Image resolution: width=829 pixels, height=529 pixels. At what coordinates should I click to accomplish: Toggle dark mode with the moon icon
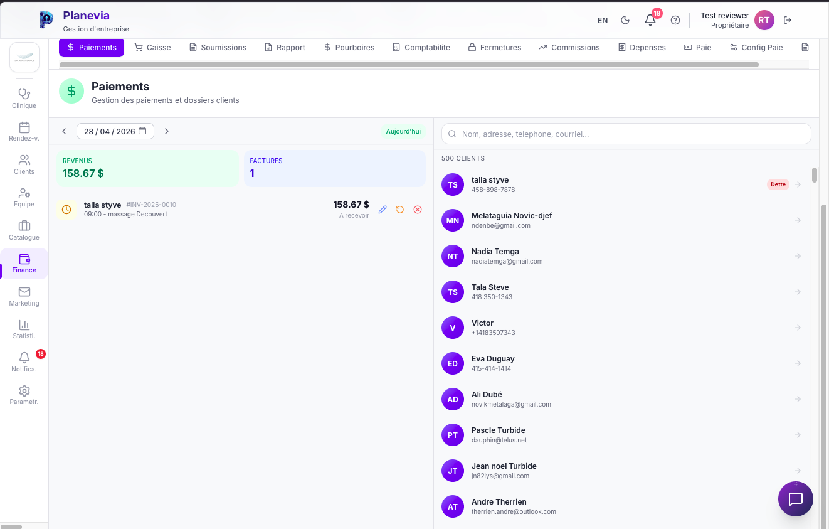coord(625,20)
